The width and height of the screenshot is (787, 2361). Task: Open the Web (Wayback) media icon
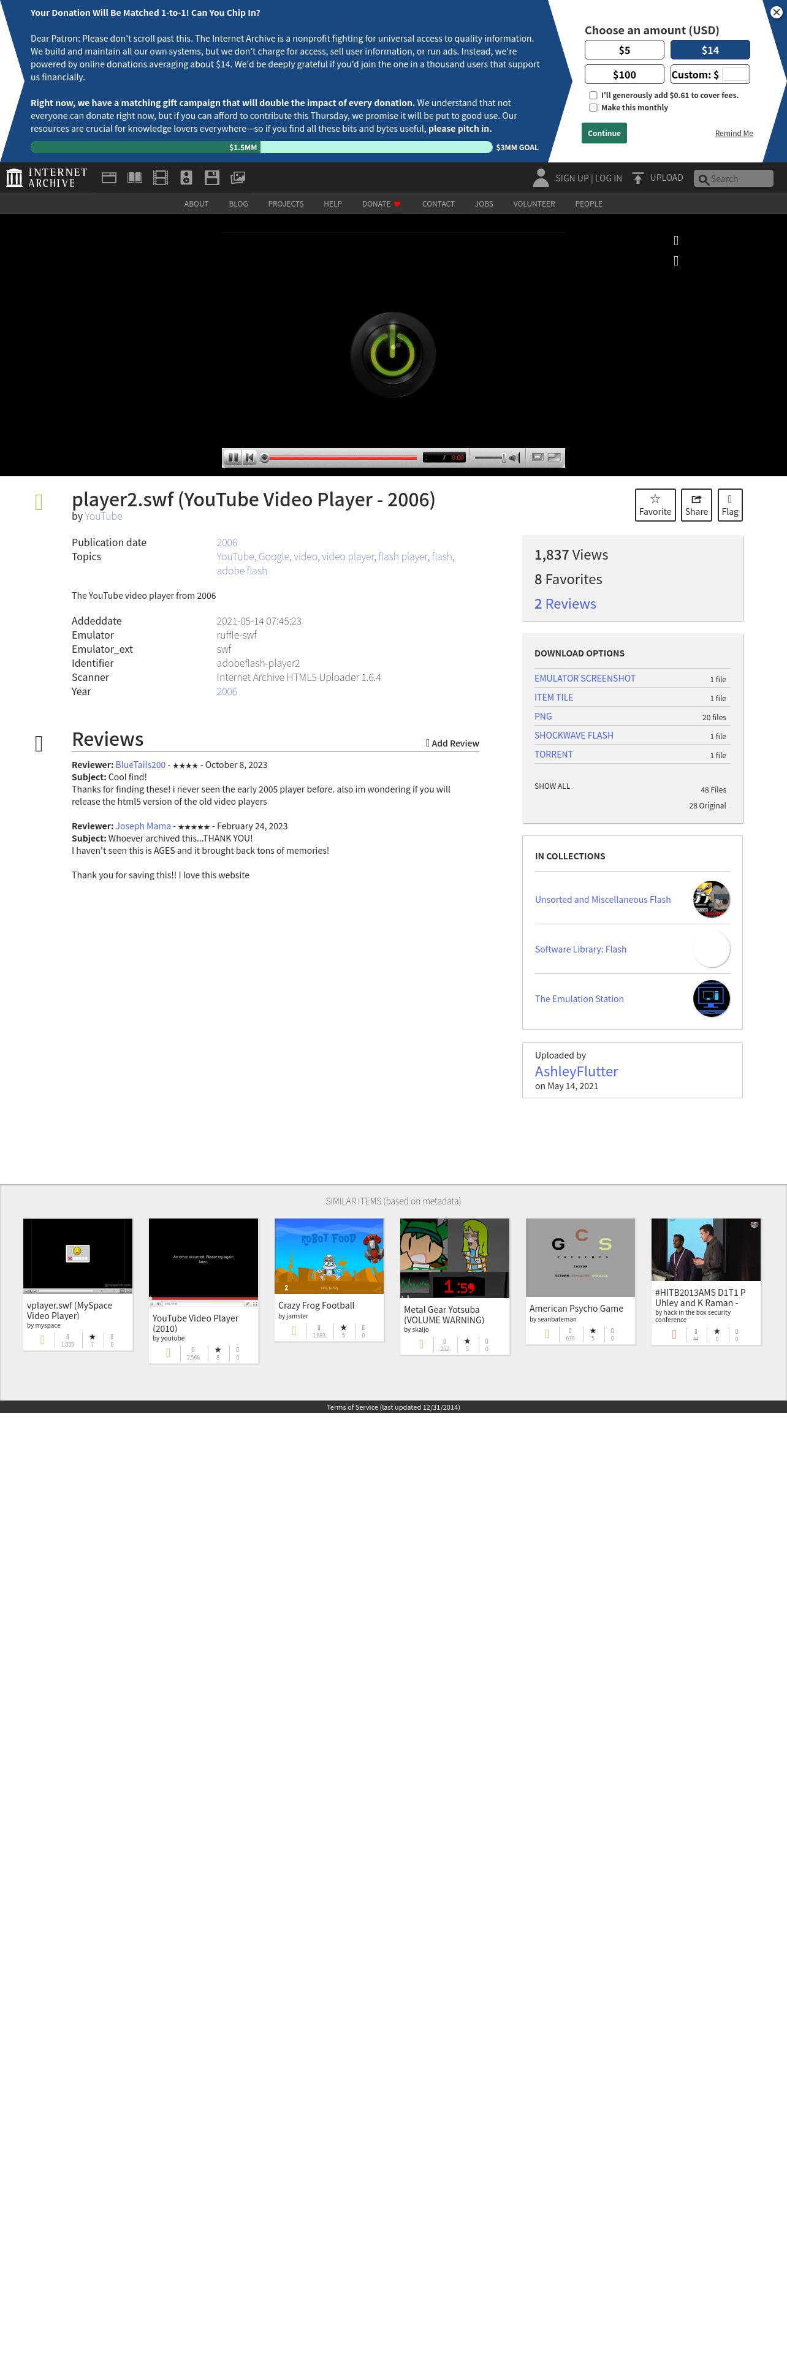[109, 178]
